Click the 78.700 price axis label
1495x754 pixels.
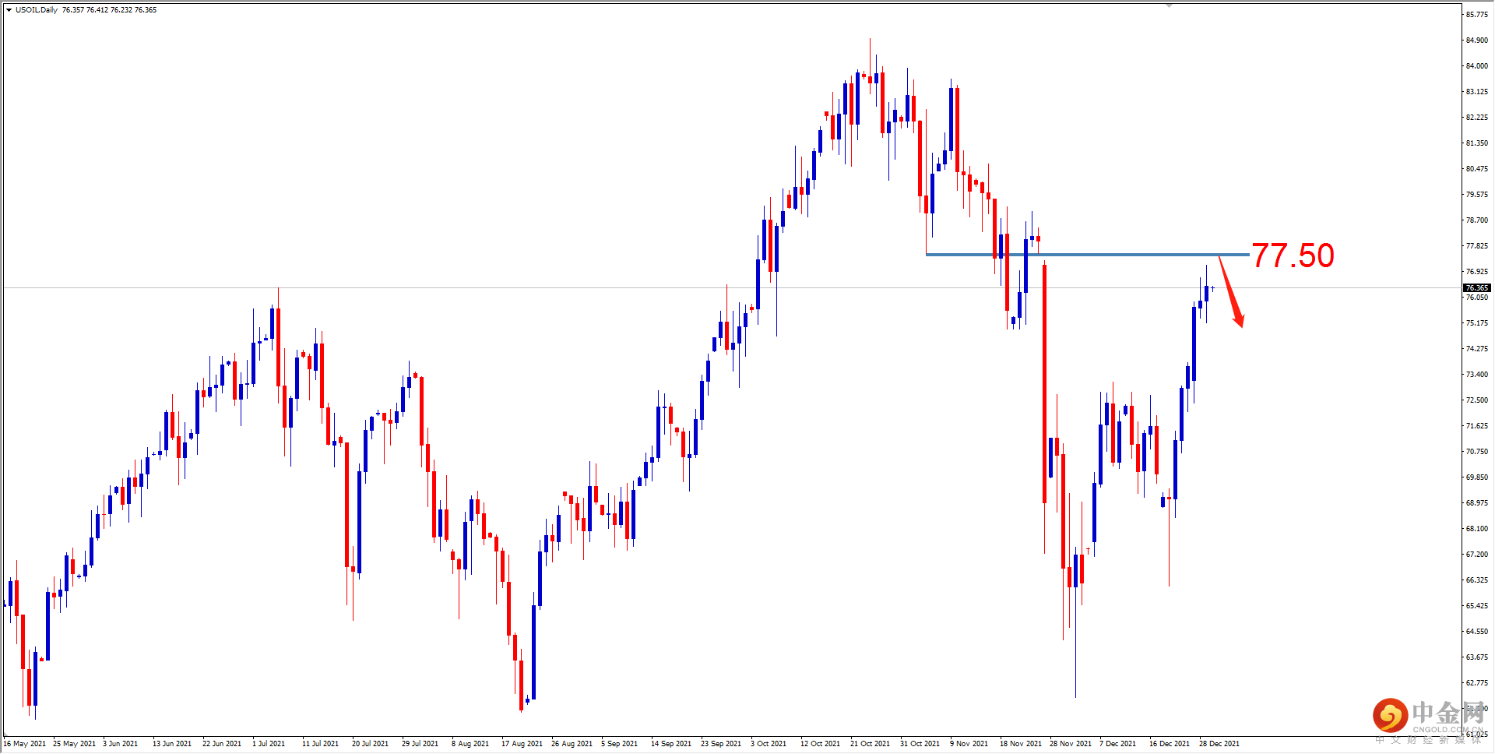[x=1477, y=220]
